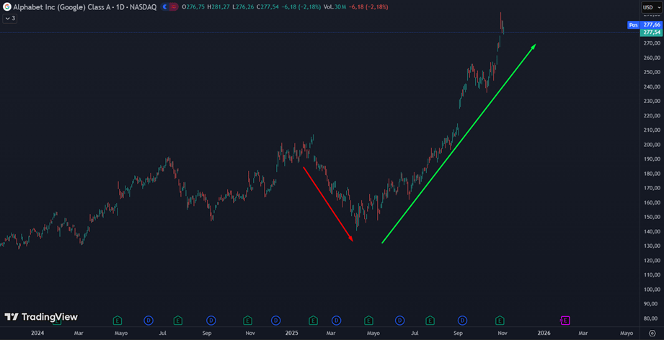
Task: Open the dividend marker above Mar 2025
Action: coord(337,320)
